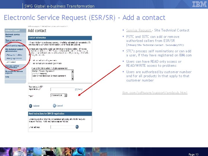Screen dimensions: 208x156
Task: Click the IBM logo in the slide header
Action: pos(199,4)
